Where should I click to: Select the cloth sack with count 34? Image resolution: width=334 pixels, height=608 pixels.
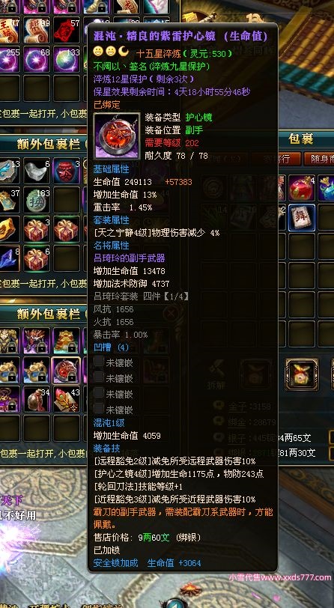37,399
